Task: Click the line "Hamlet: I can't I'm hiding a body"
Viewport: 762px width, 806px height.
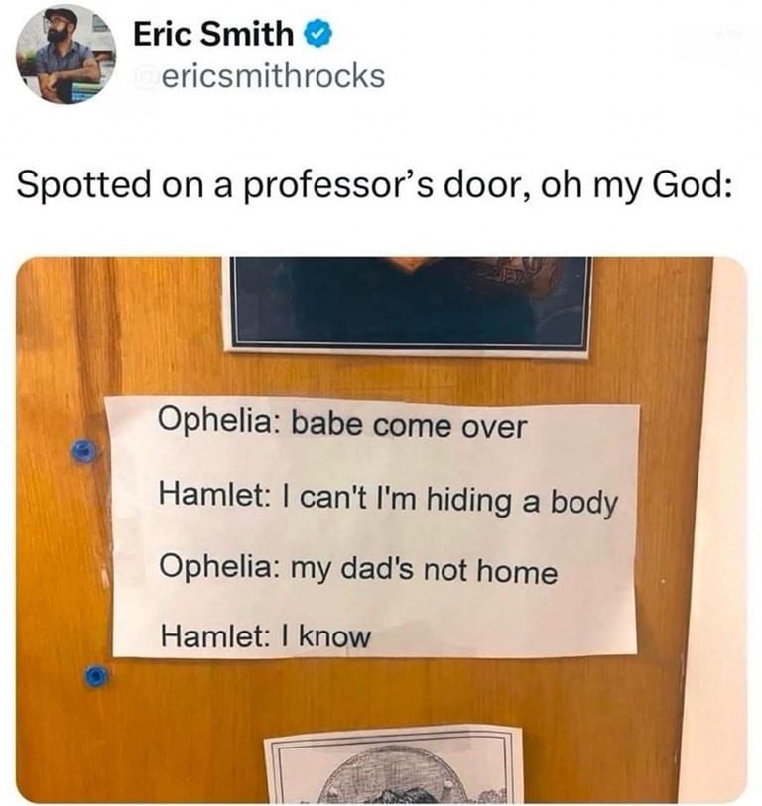Action: pos(389,498)
